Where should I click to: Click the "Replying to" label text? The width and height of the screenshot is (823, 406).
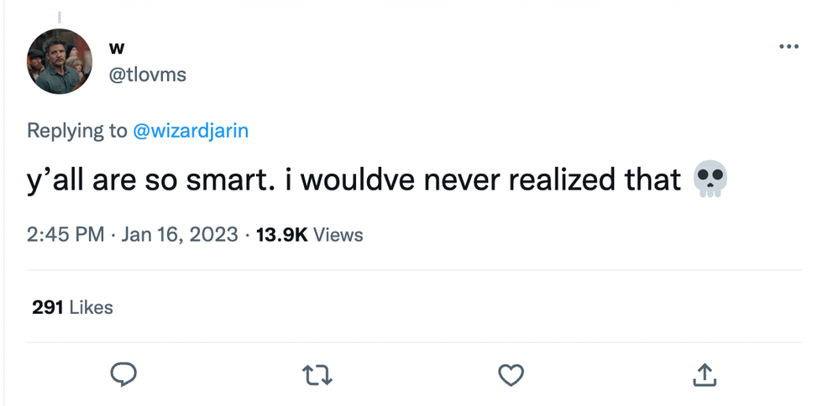click(77, 131)
